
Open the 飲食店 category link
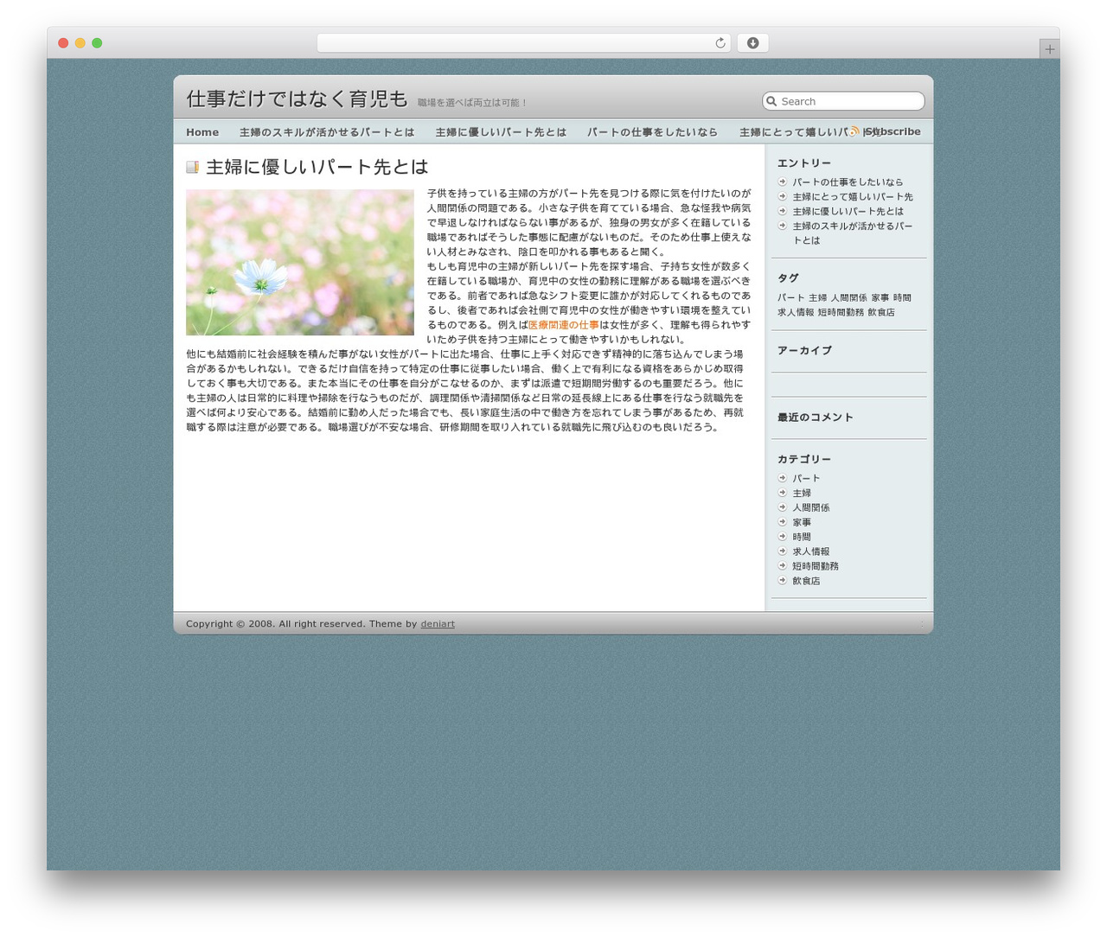click(806, 582)
